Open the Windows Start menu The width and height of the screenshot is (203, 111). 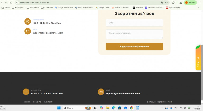59,108
